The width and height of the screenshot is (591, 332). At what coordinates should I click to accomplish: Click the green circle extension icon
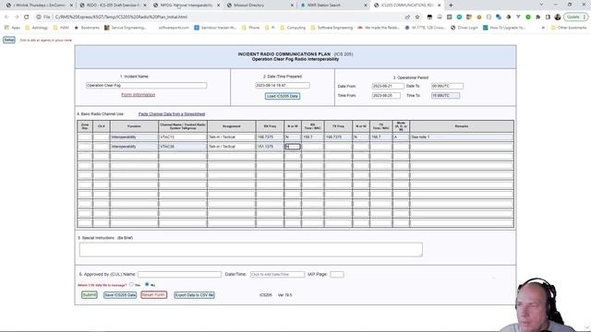[528, 17]
